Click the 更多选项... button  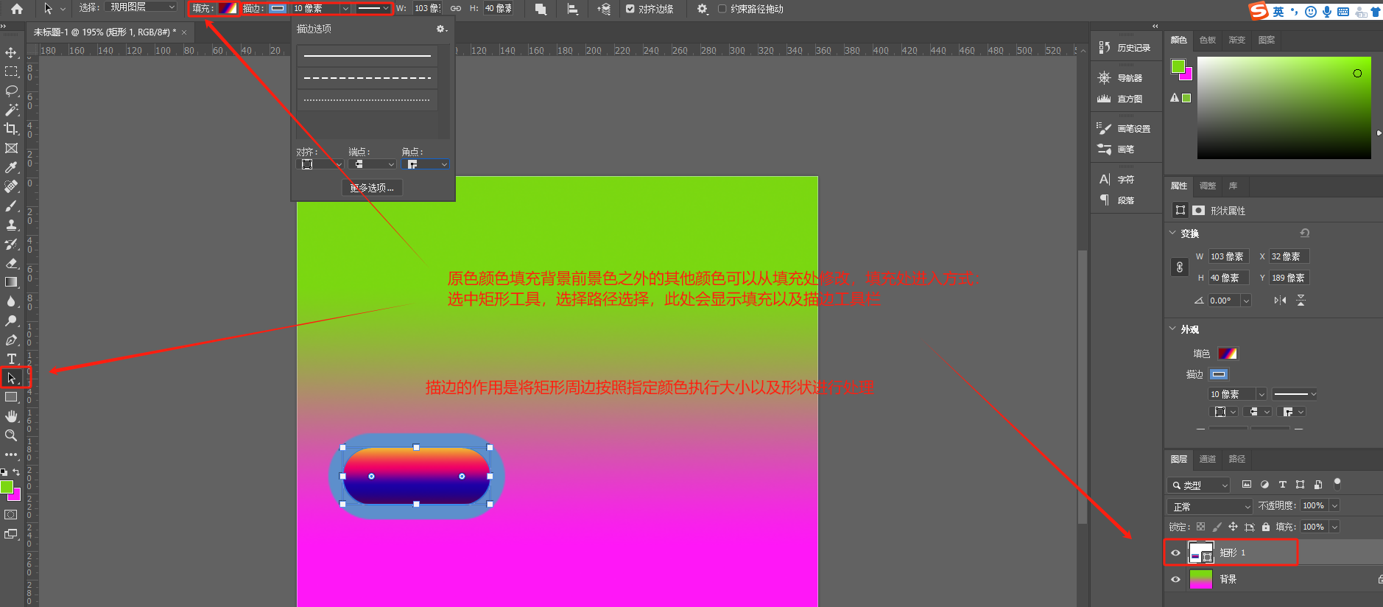coord(372,188)
